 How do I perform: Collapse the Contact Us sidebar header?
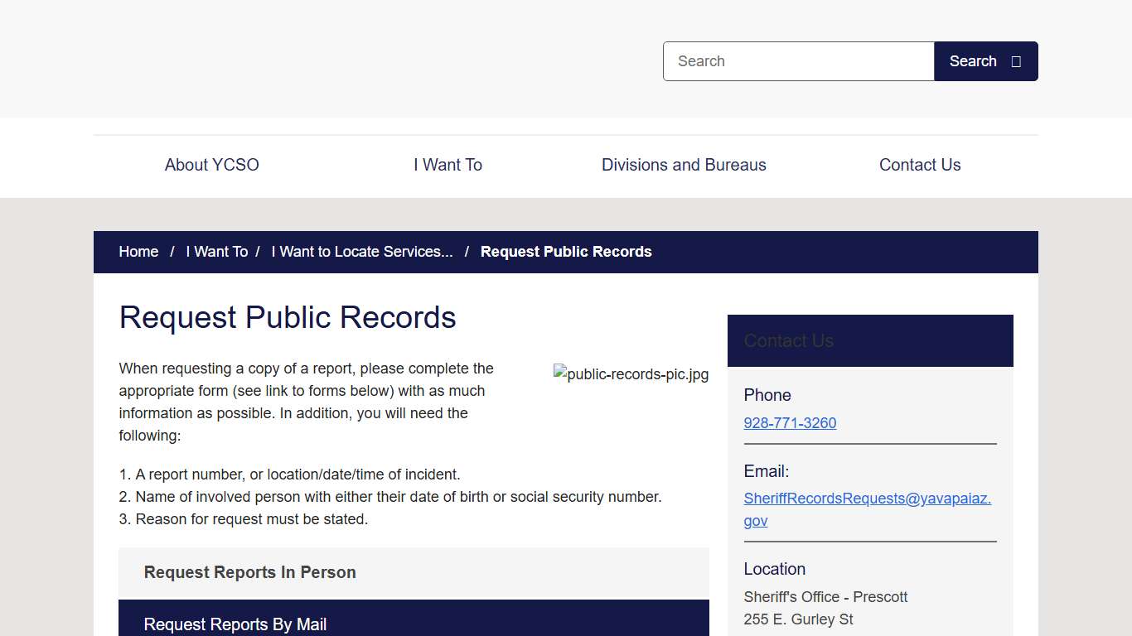(787, 340)
